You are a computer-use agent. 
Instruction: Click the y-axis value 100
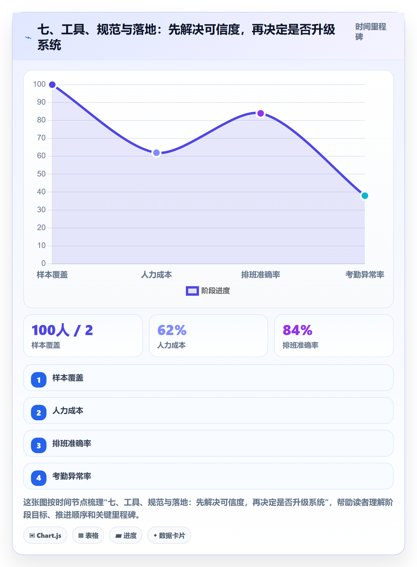(39, 84)
